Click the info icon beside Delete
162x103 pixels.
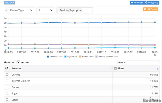coord(145,9)
